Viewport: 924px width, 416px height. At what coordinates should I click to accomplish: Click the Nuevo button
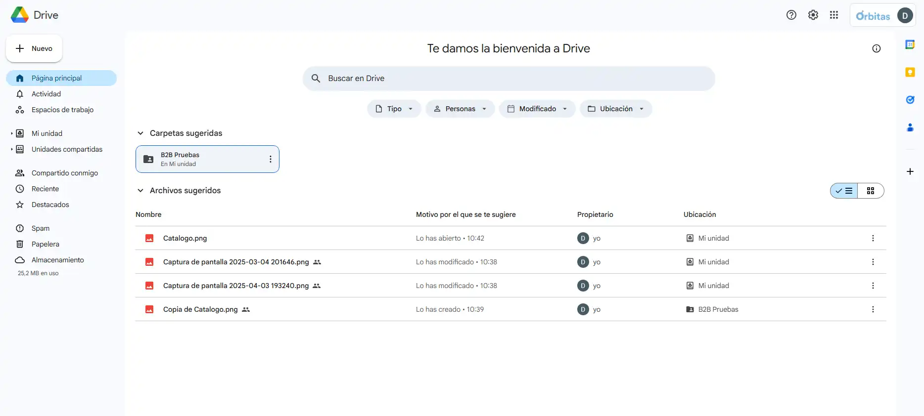(x=34, y=48)
